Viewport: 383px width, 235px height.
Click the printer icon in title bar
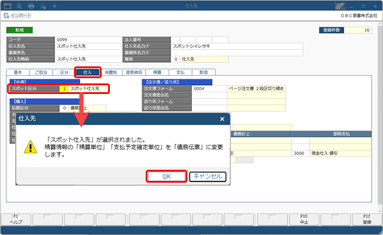click(31, 6)
